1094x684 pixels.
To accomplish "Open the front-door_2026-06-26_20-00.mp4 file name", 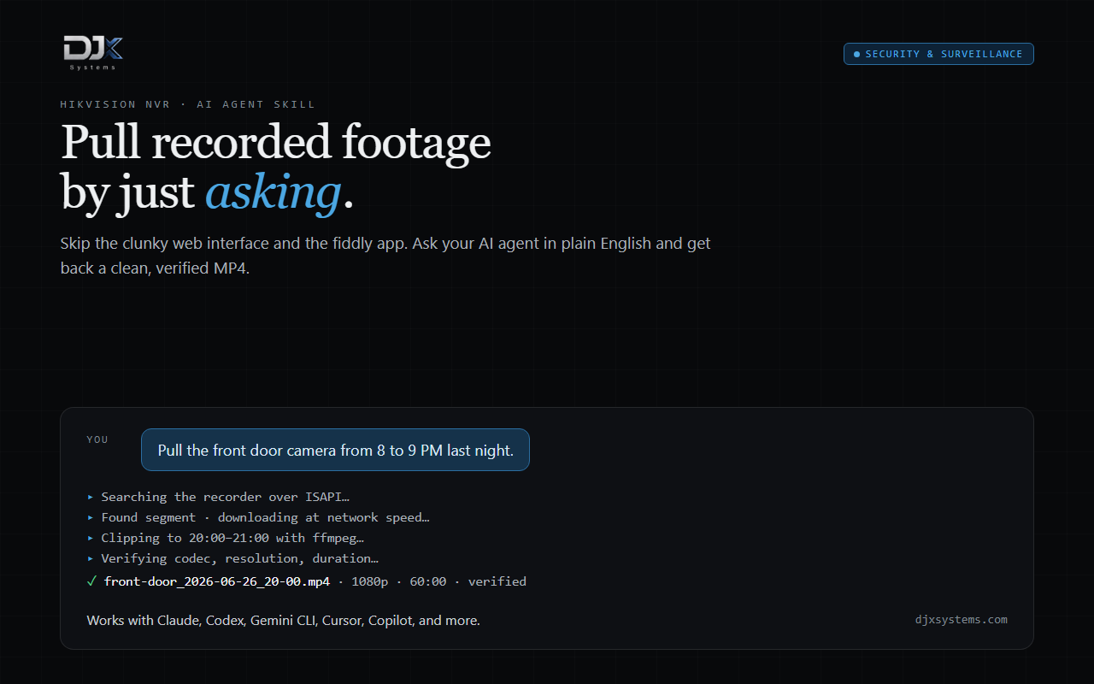I will [217, 581].
